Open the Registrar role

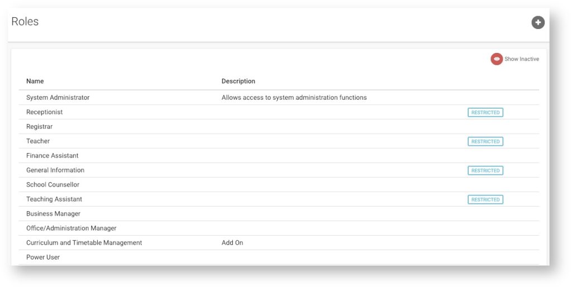coord(40,126)
